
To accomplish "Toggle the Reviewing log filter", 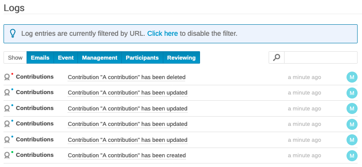I will (x=181, y=57).
